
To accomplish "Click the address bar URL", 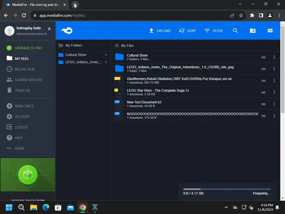I will click(62, 16).
